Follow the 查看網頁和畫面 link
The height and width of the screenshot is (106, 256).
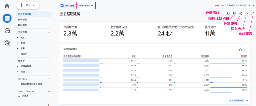pos(239,101)
